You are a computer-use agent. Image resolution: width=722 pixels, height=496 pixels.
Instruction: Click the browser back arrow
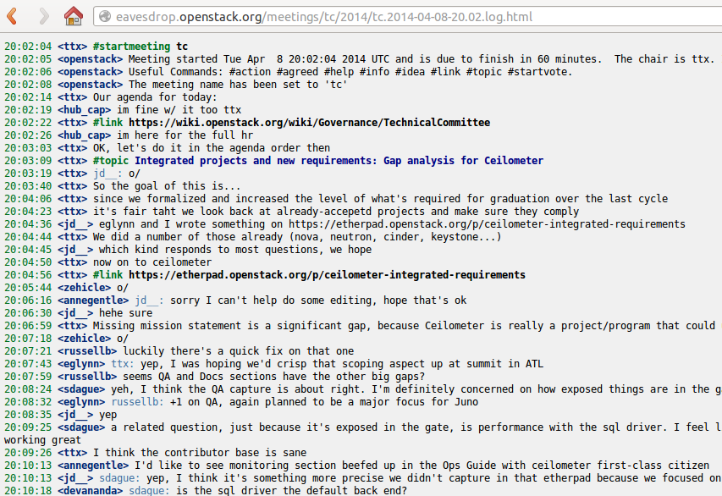(x=12, y=15)
